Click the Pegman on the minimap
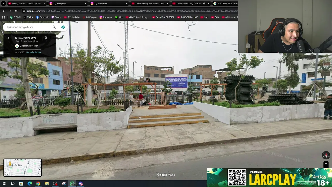Screen dimensions: 332x187 10,164
